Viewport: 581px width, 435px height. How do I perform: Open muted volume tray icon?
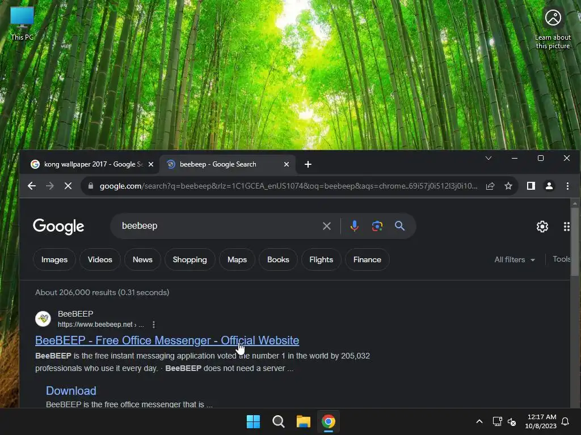tap(512, 421)
